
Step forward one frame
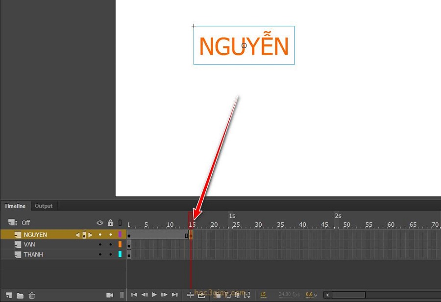point(164,295)
